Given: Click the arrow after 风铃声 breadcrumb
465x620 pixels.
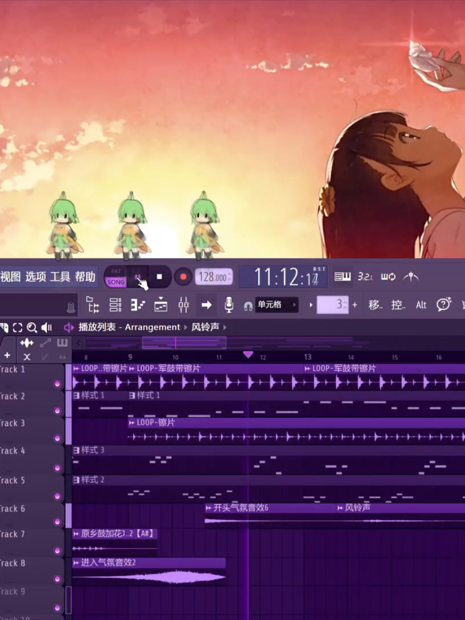Looking at the screenshot, I should point(225,327).
